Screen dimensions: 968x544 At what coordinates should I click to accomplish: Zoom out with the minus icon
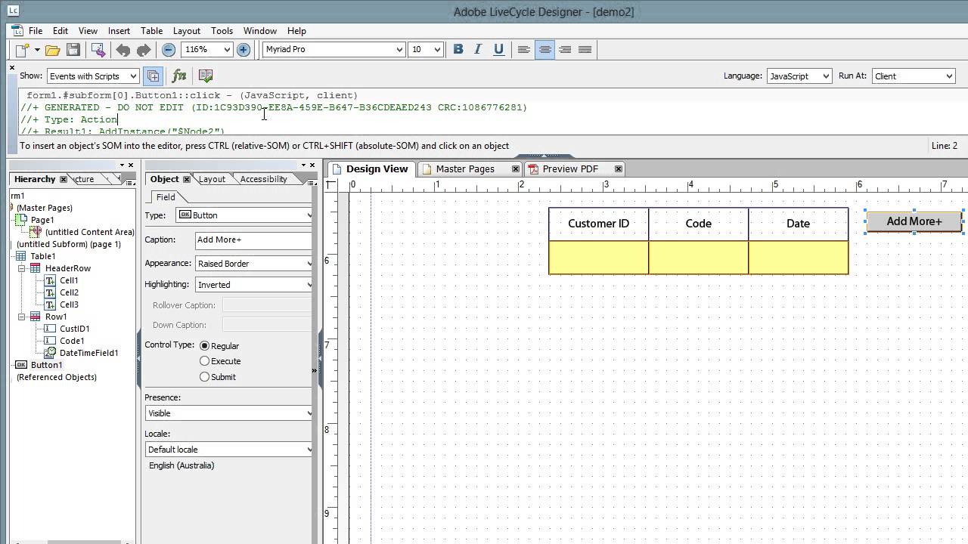[169, 50]
